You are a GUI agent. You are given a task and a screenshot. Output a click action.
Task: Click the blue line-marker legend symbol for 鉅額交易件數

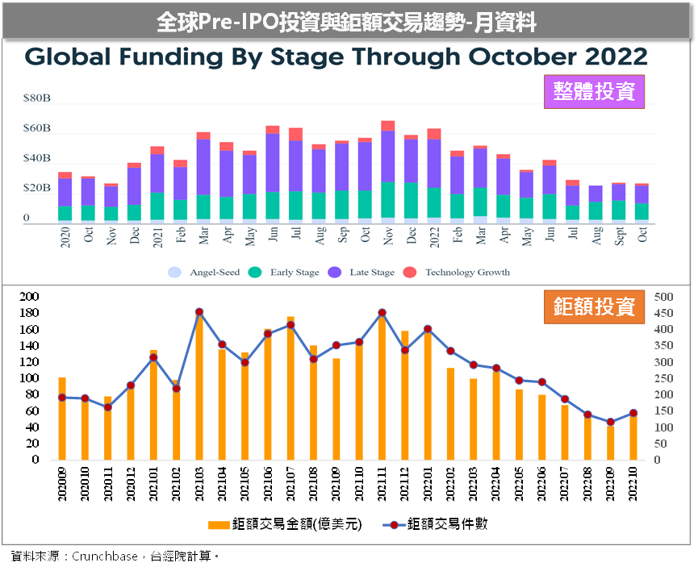tap(394, 525)
